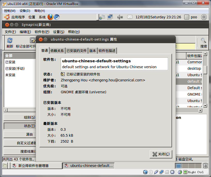Click the date and time clock
211x177 pixels.
(158, 17)
